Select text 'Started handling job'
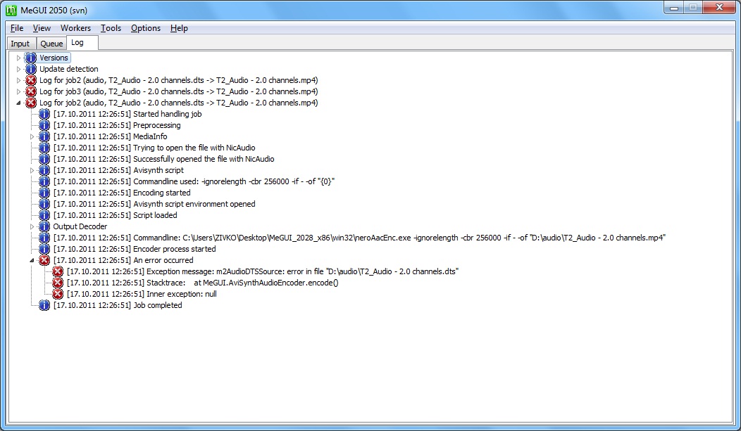 168,114
